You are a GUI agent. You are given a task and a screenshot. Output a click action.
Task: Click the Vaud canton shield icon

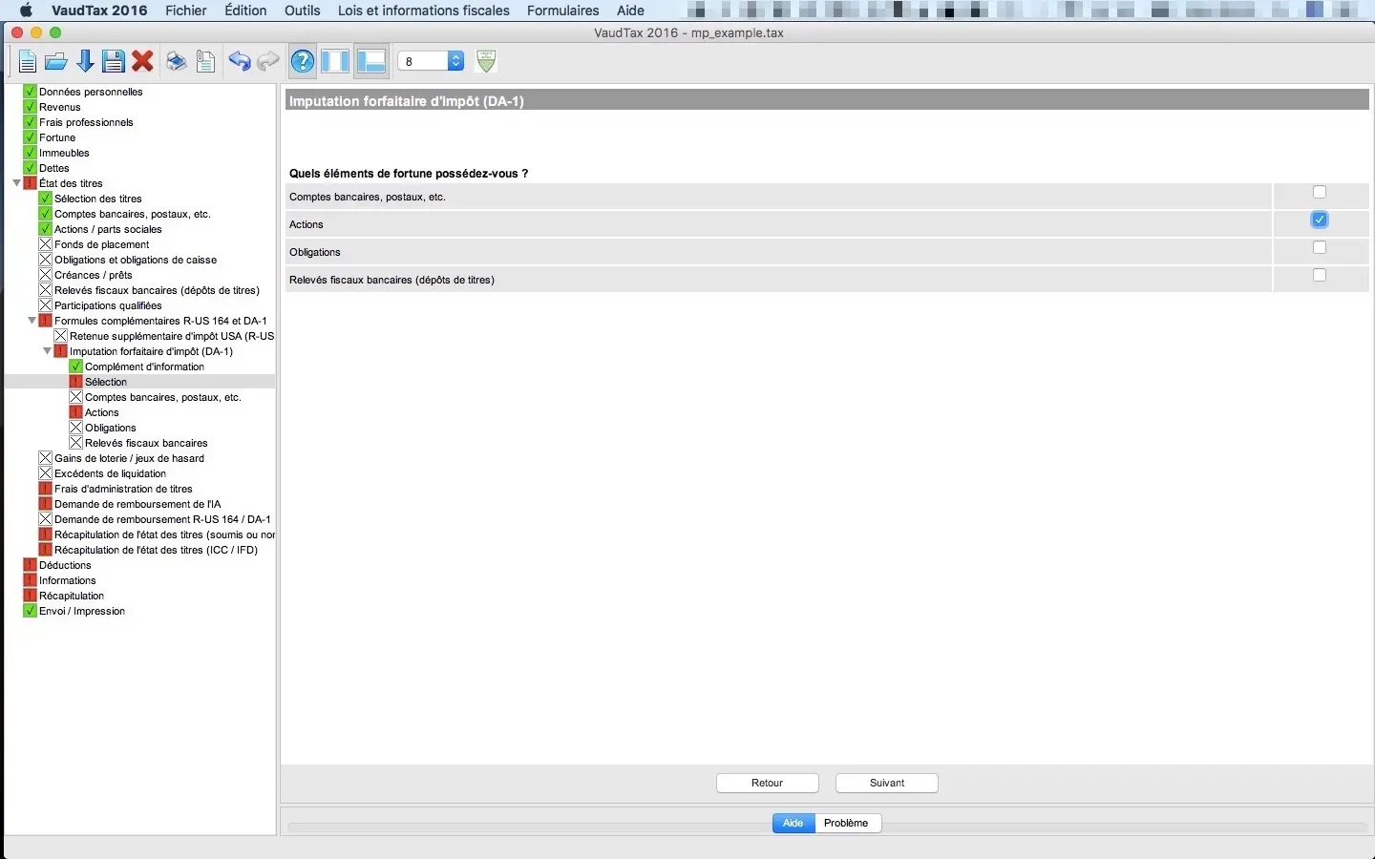pyautogui.click(x=486, y=61)
